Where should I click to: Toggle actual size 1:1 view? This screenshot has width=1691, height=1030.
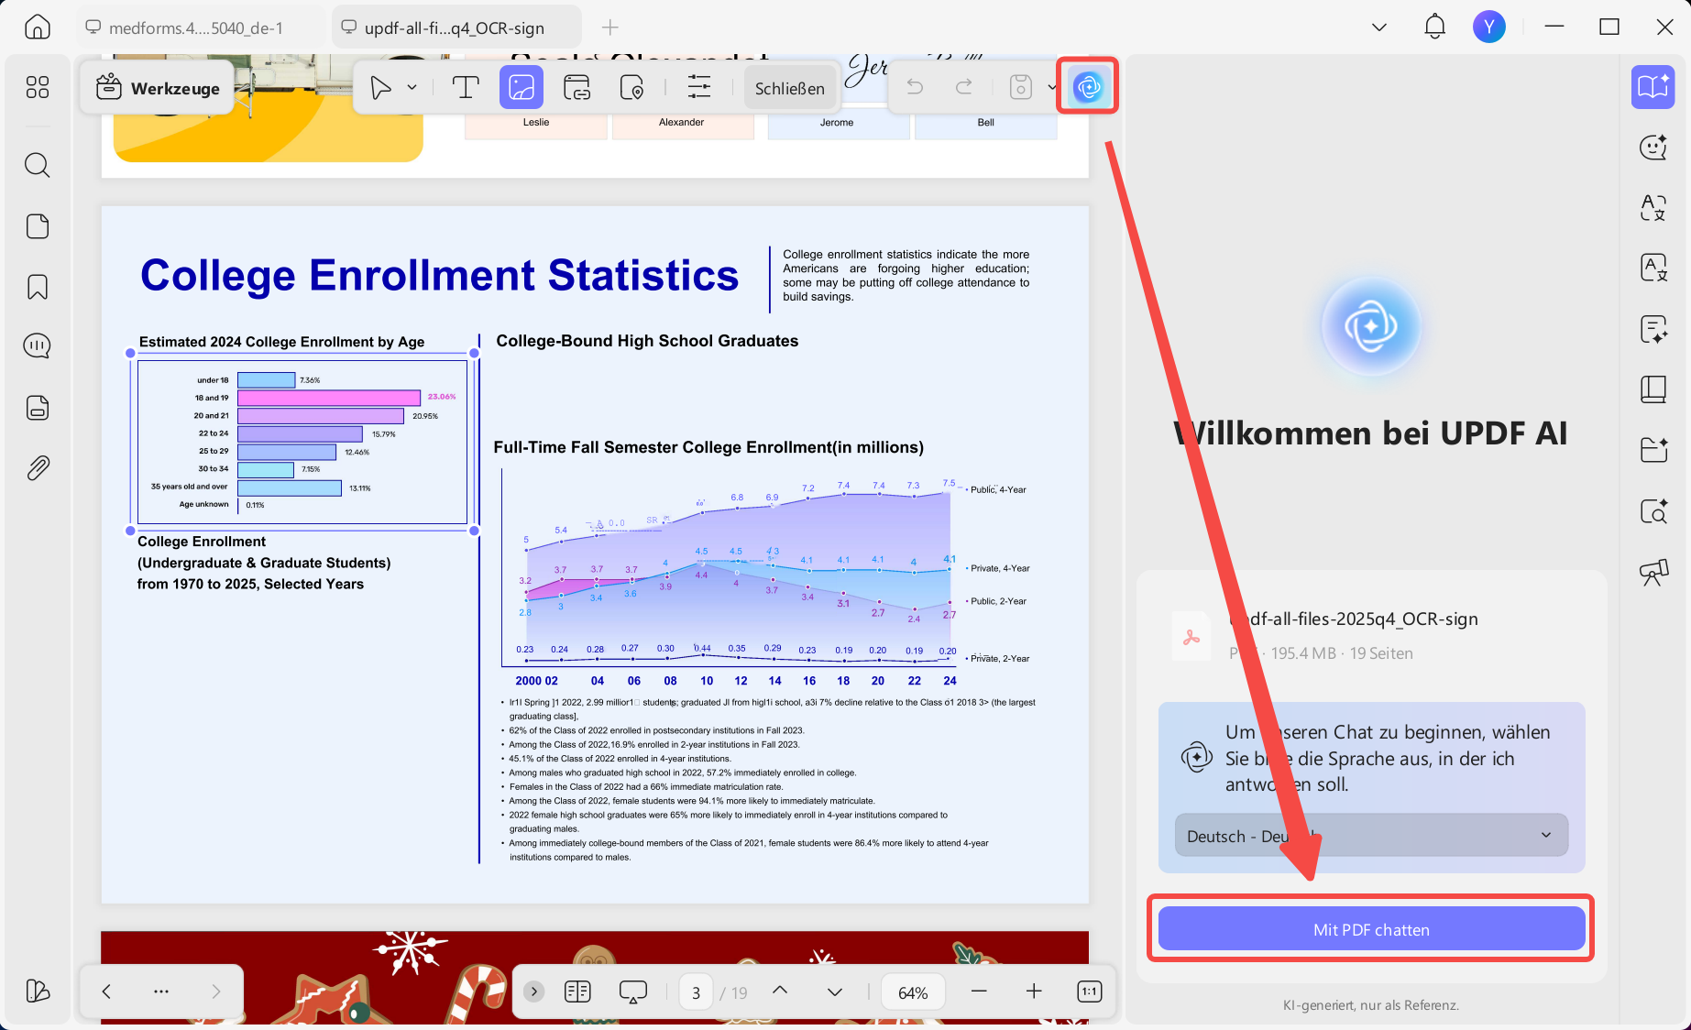[x=1089, y=992]
